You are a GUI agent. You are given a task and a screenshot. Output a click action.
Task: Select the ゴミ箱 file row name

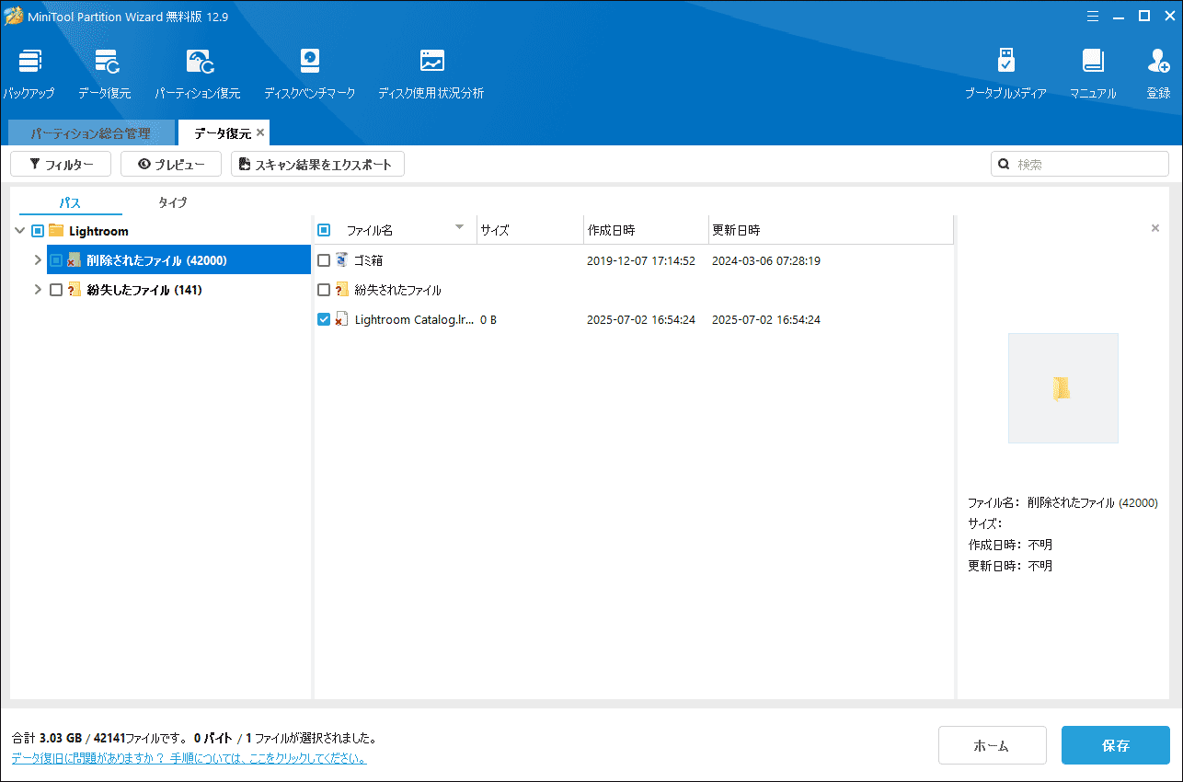point(368,260)
